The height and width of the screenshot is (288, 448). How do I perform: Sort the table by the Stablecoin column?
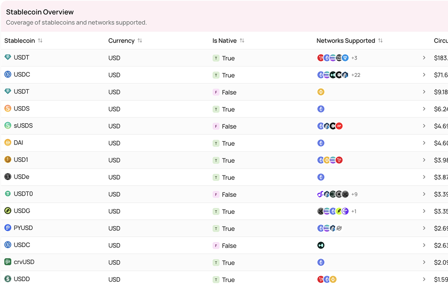coord(40,41)
